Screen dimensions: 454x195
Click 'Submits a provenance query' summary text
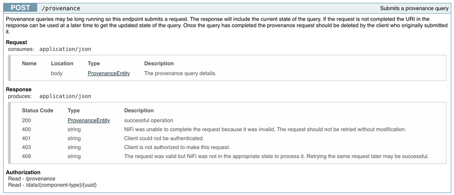[414, 8]
